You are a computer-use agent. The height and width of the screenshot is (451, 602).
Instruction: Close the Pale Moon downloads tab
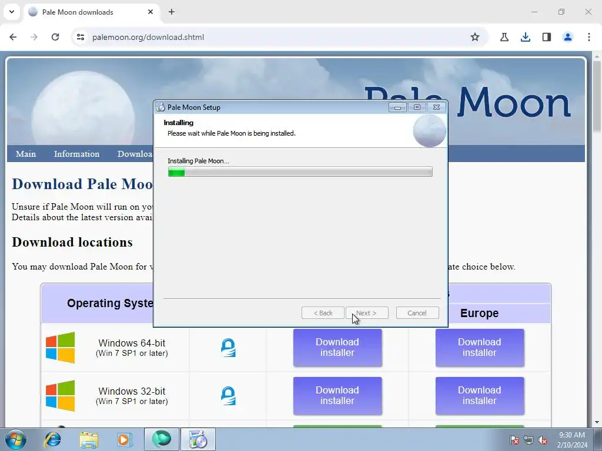coord(150,12)
